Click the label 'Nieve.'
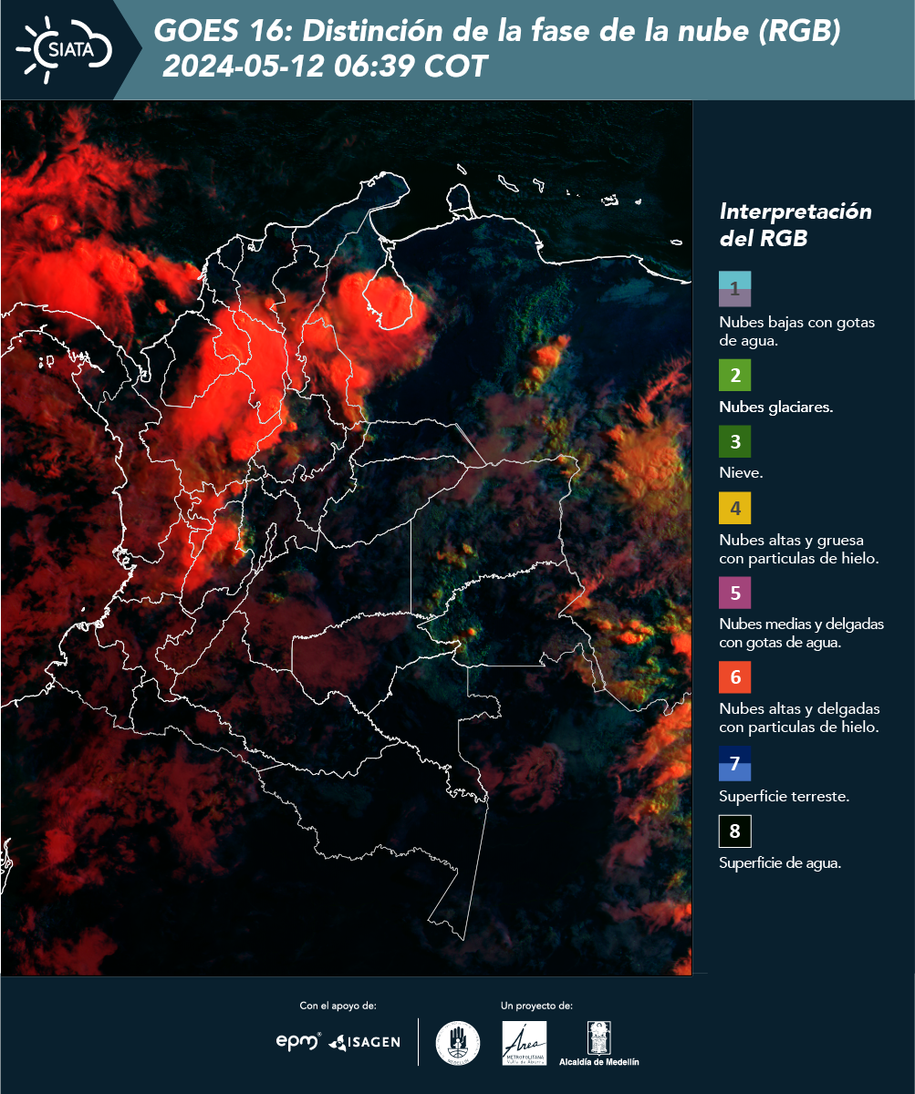 (x=741, y=473)
